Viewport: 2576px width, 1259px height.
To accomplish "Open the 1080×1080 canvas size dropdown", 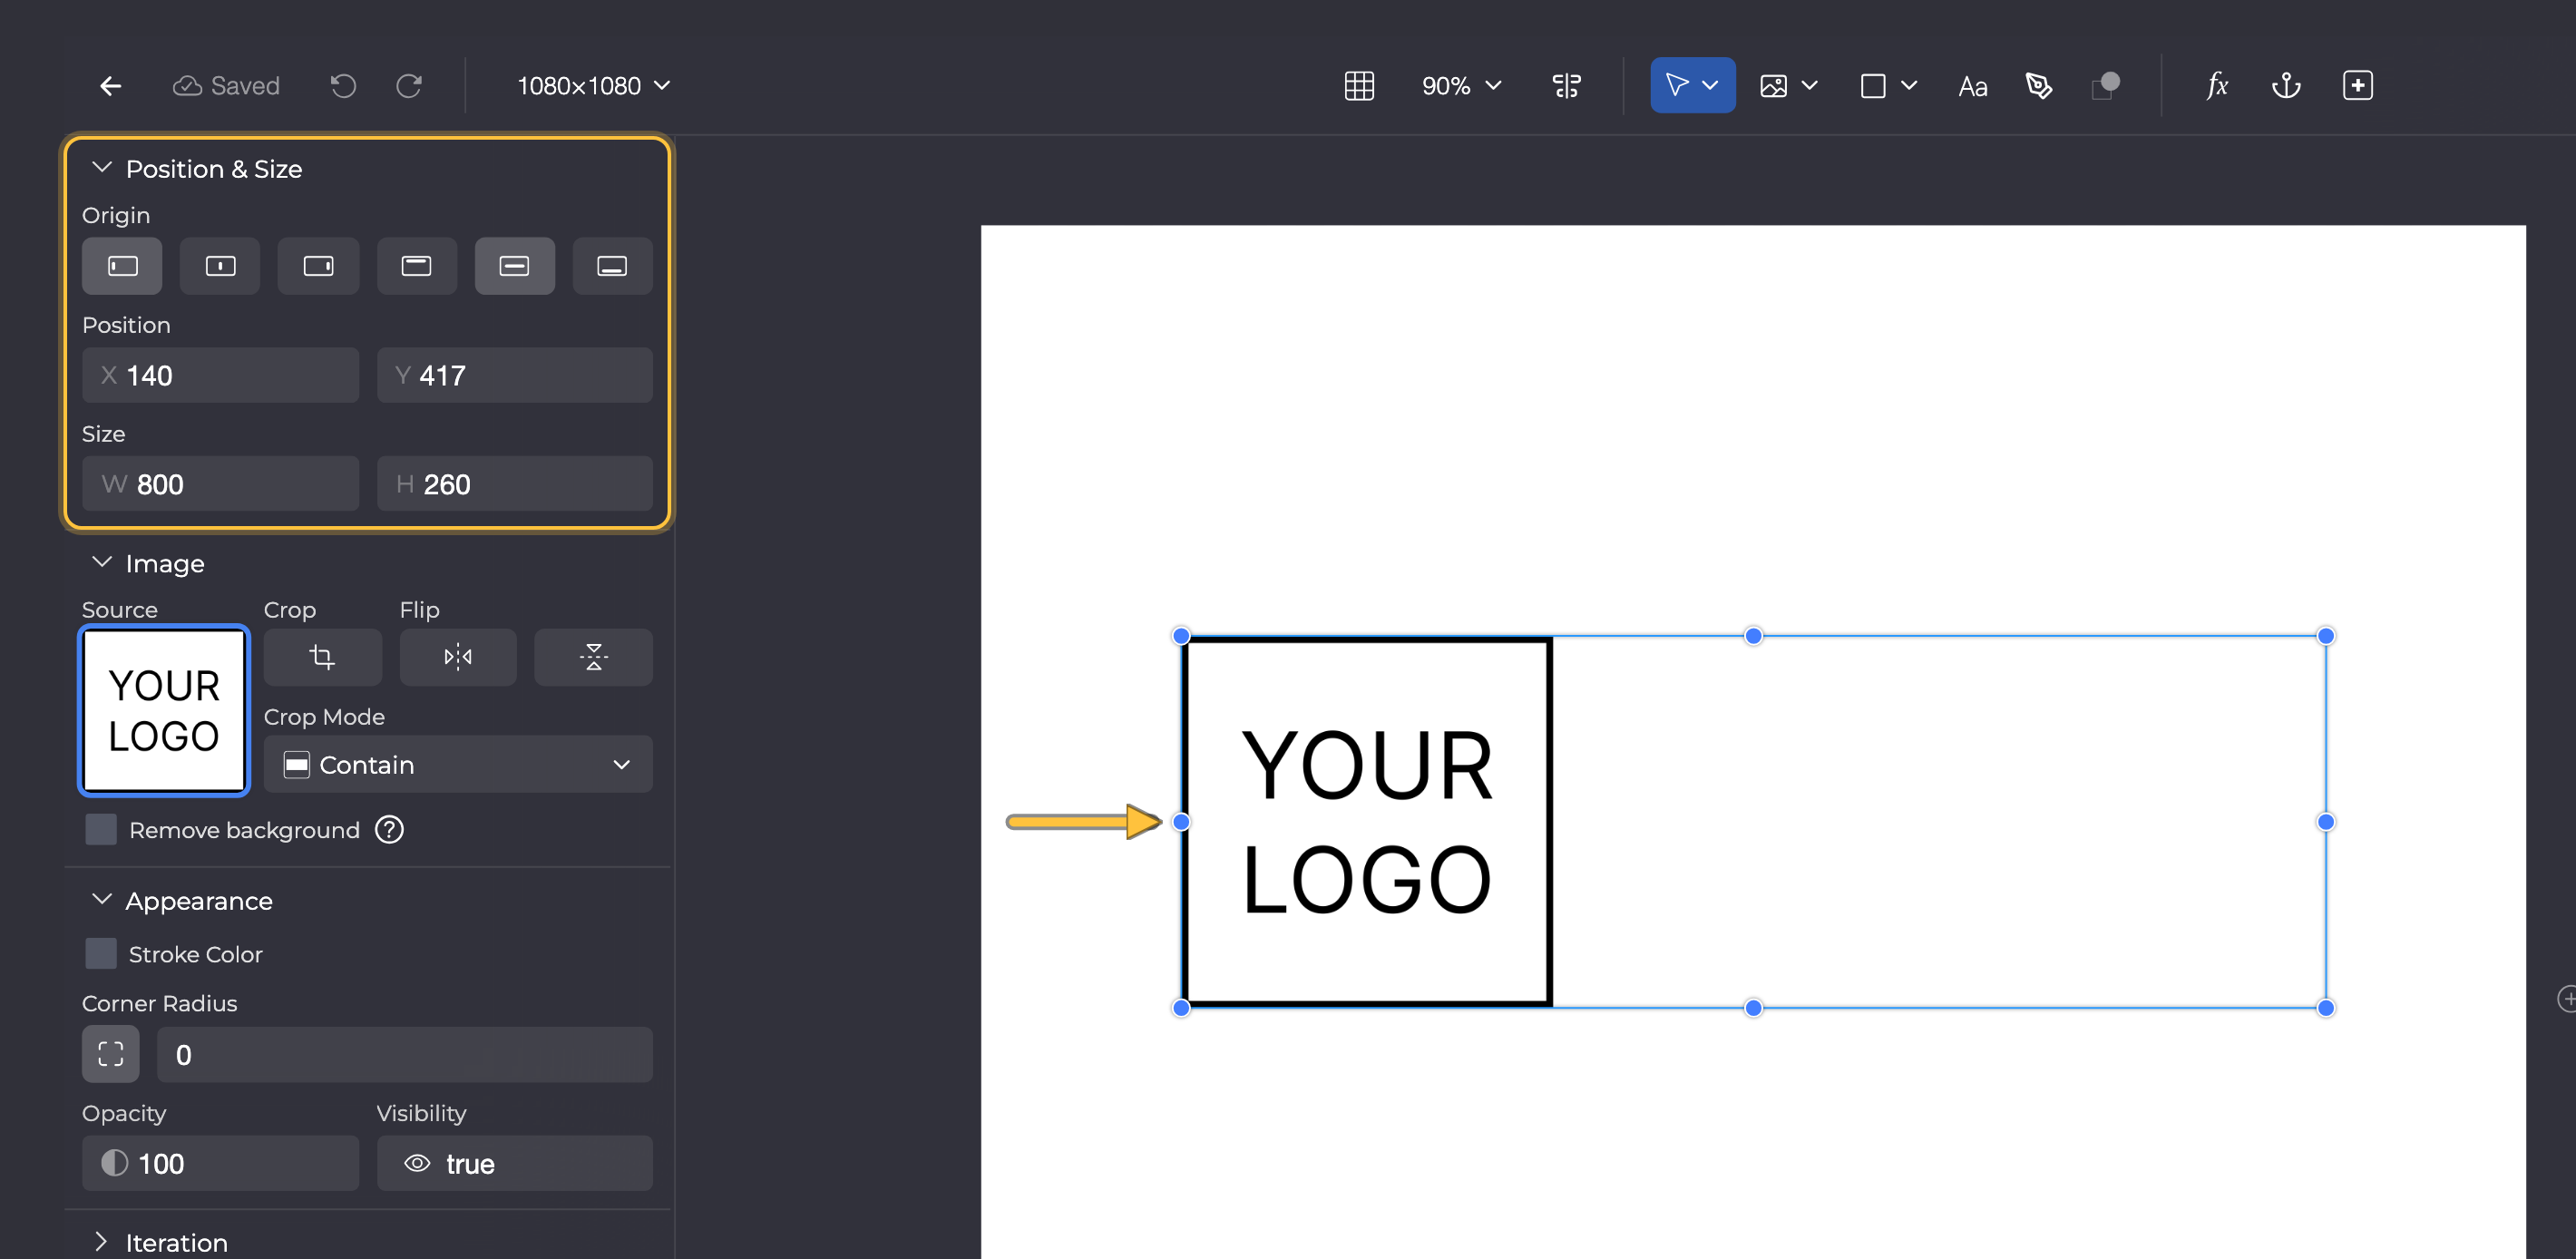I will pos(593,86).
